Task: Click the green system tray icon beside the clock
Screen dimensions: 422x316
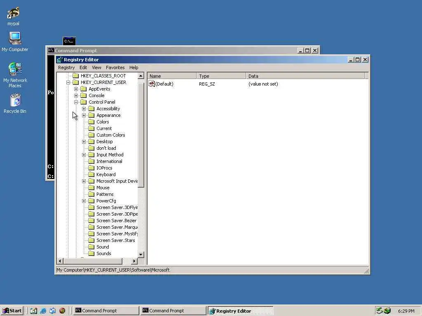Action: [x=387, y=311]
